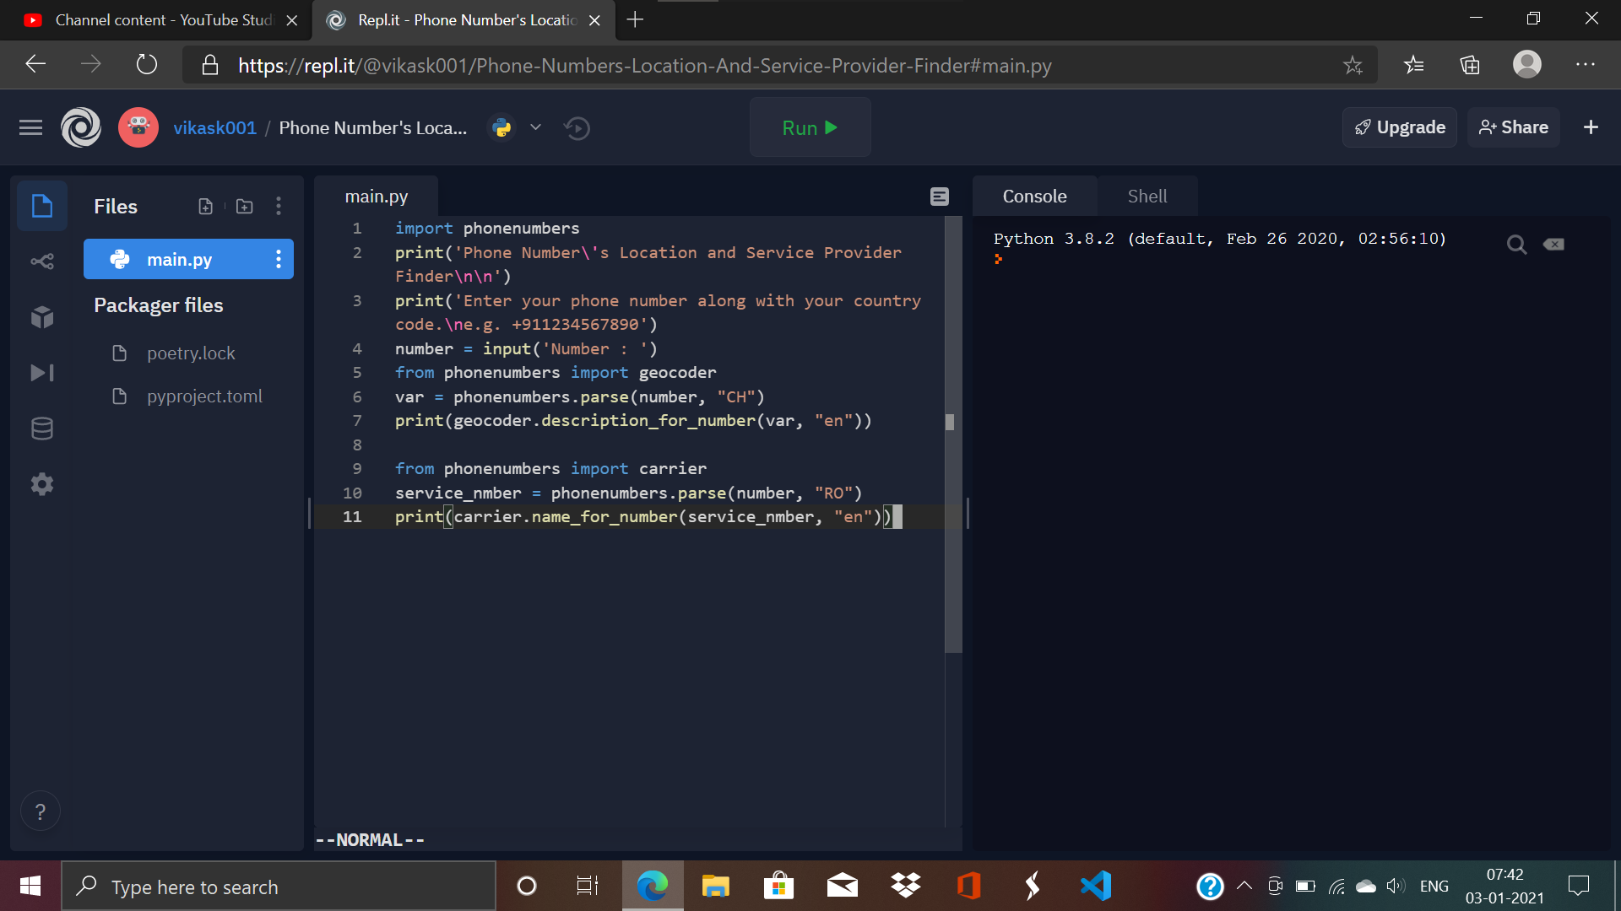Click the Add folder icon

245,207
